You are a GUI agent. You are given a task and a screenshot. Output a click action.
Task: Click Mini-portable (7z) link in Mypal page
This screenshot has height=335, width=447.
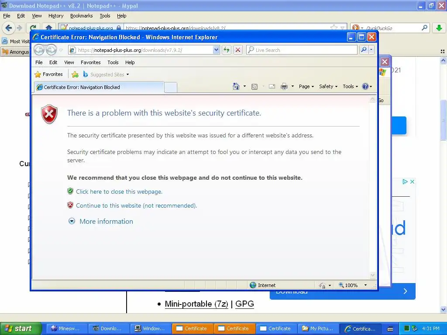click(x=196, y=304)
